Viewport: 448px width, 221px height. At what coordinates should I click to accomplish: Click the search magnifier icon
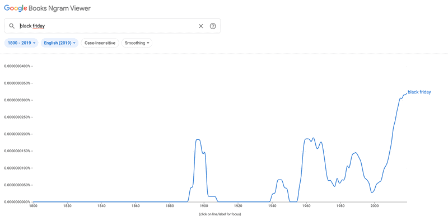click(x=12, y=26)
